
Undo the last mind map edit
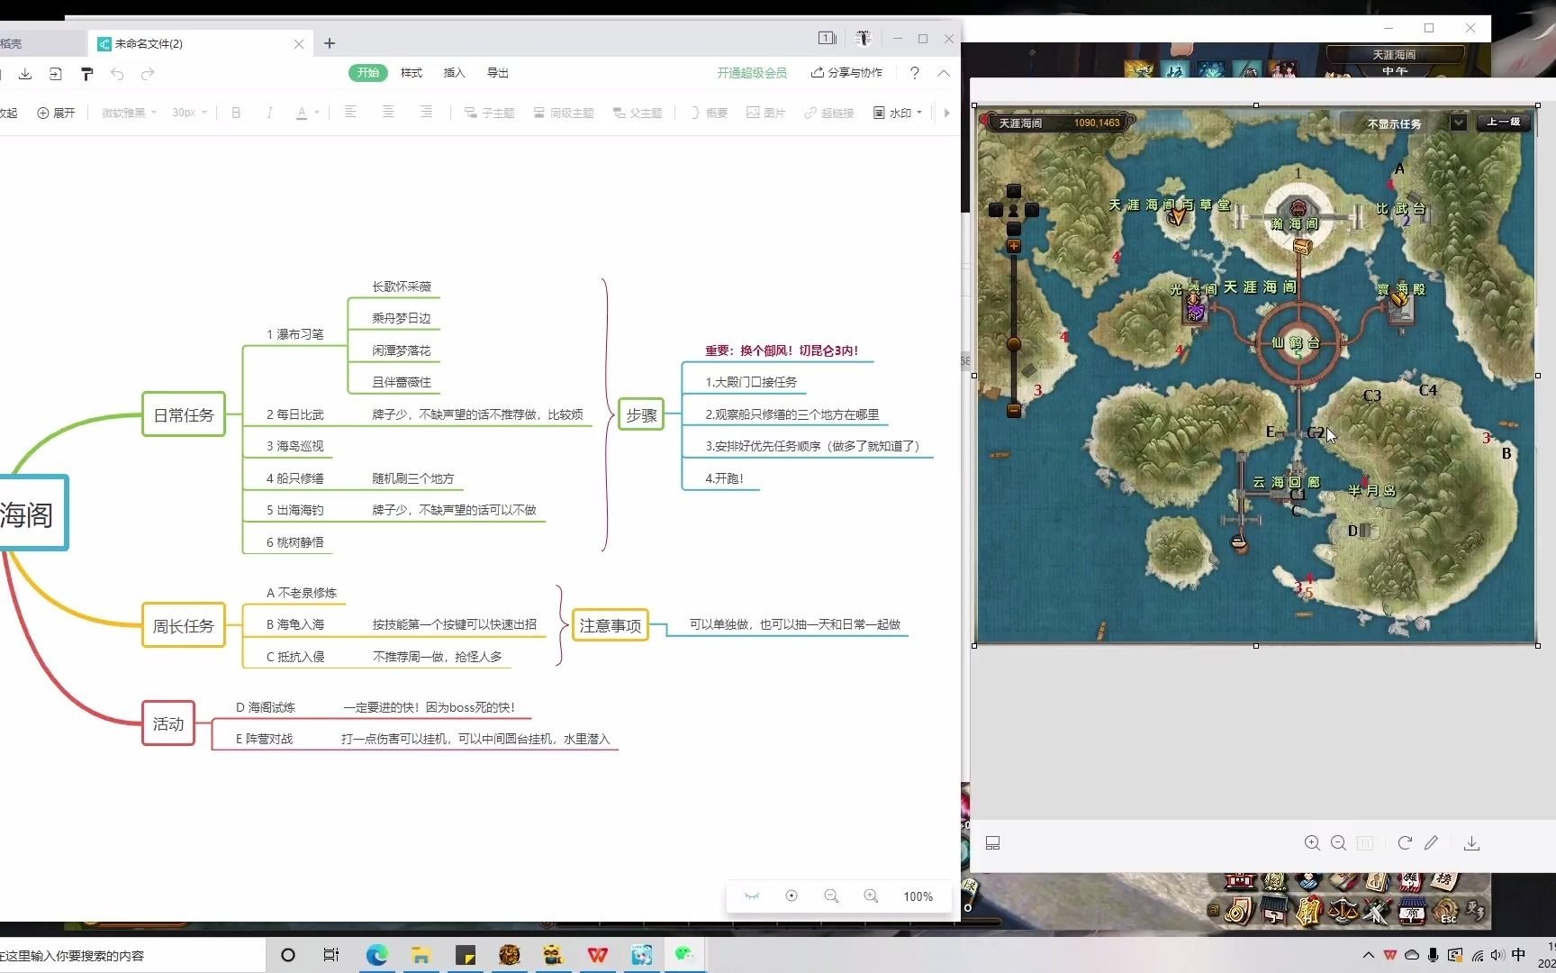[x=117, y=74]
